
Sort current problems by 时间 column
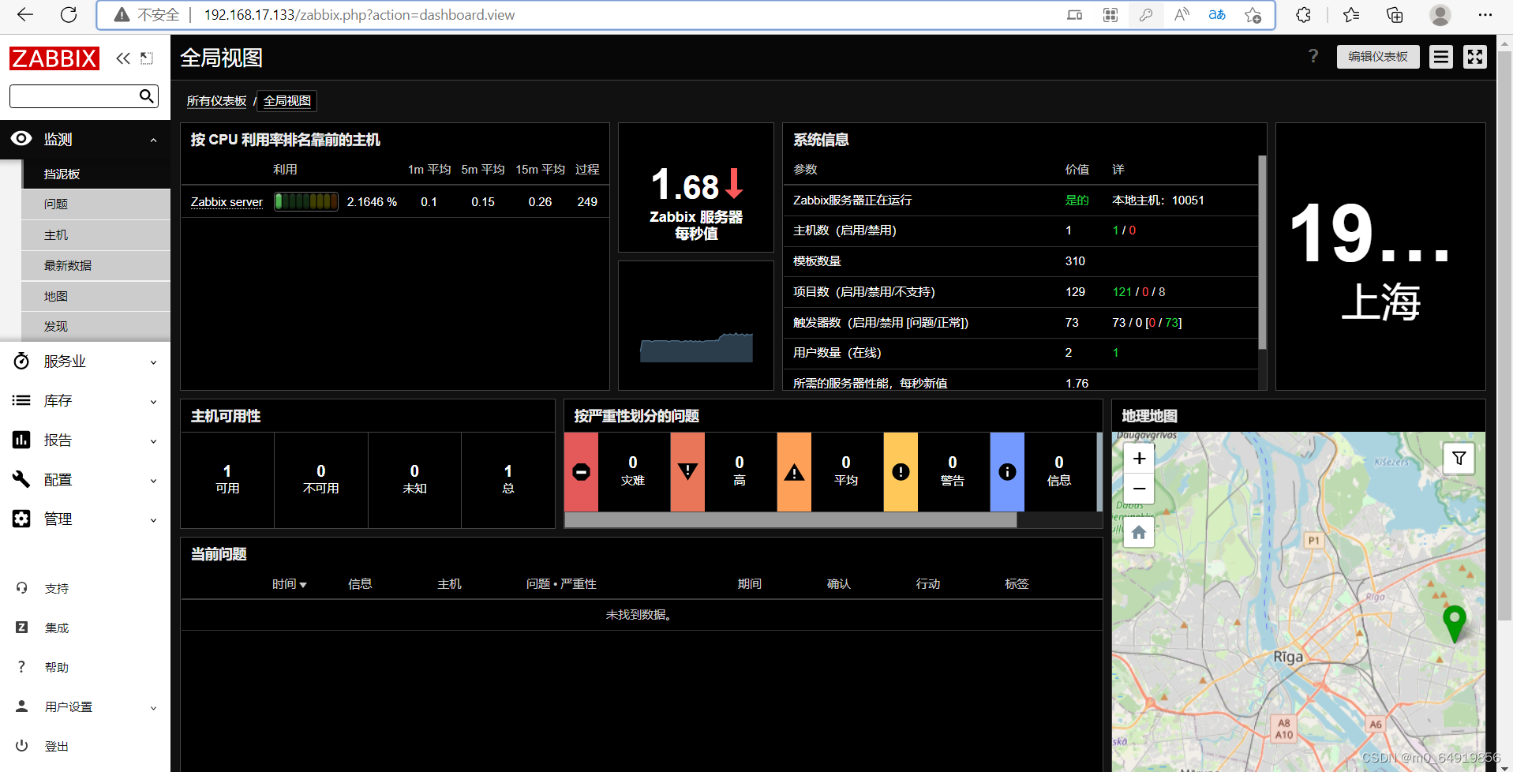click(289, 584)
